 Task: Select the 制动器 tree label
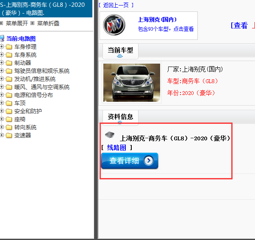pyautogui.click(x=22, y=63)
